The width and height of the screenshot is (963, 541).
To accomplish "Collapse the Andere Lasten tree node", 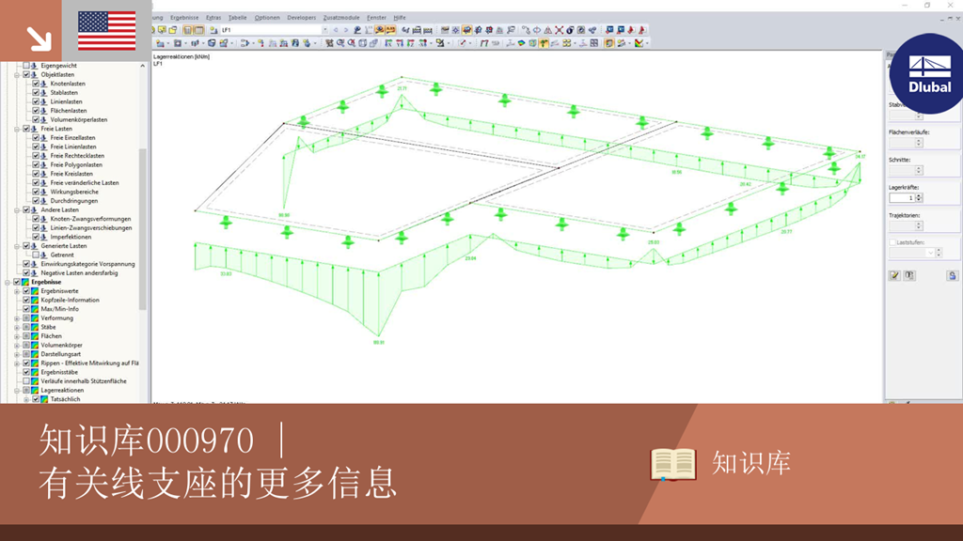I will click(17, 209).
